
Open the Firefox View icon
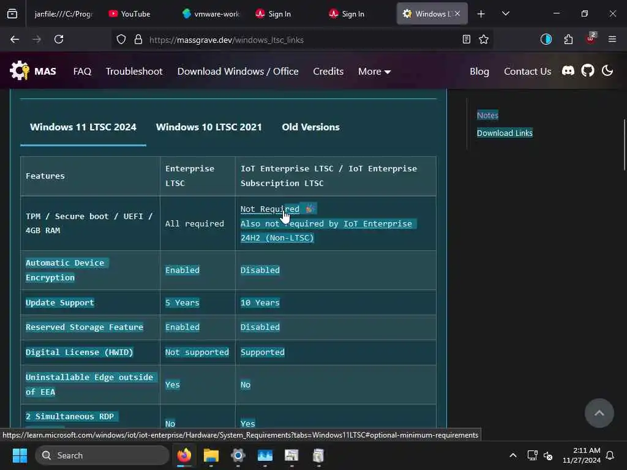[12, 13]
